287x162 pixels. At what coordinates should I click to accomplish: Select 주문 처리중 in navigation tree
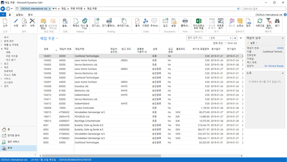click(x=12, y=56)
